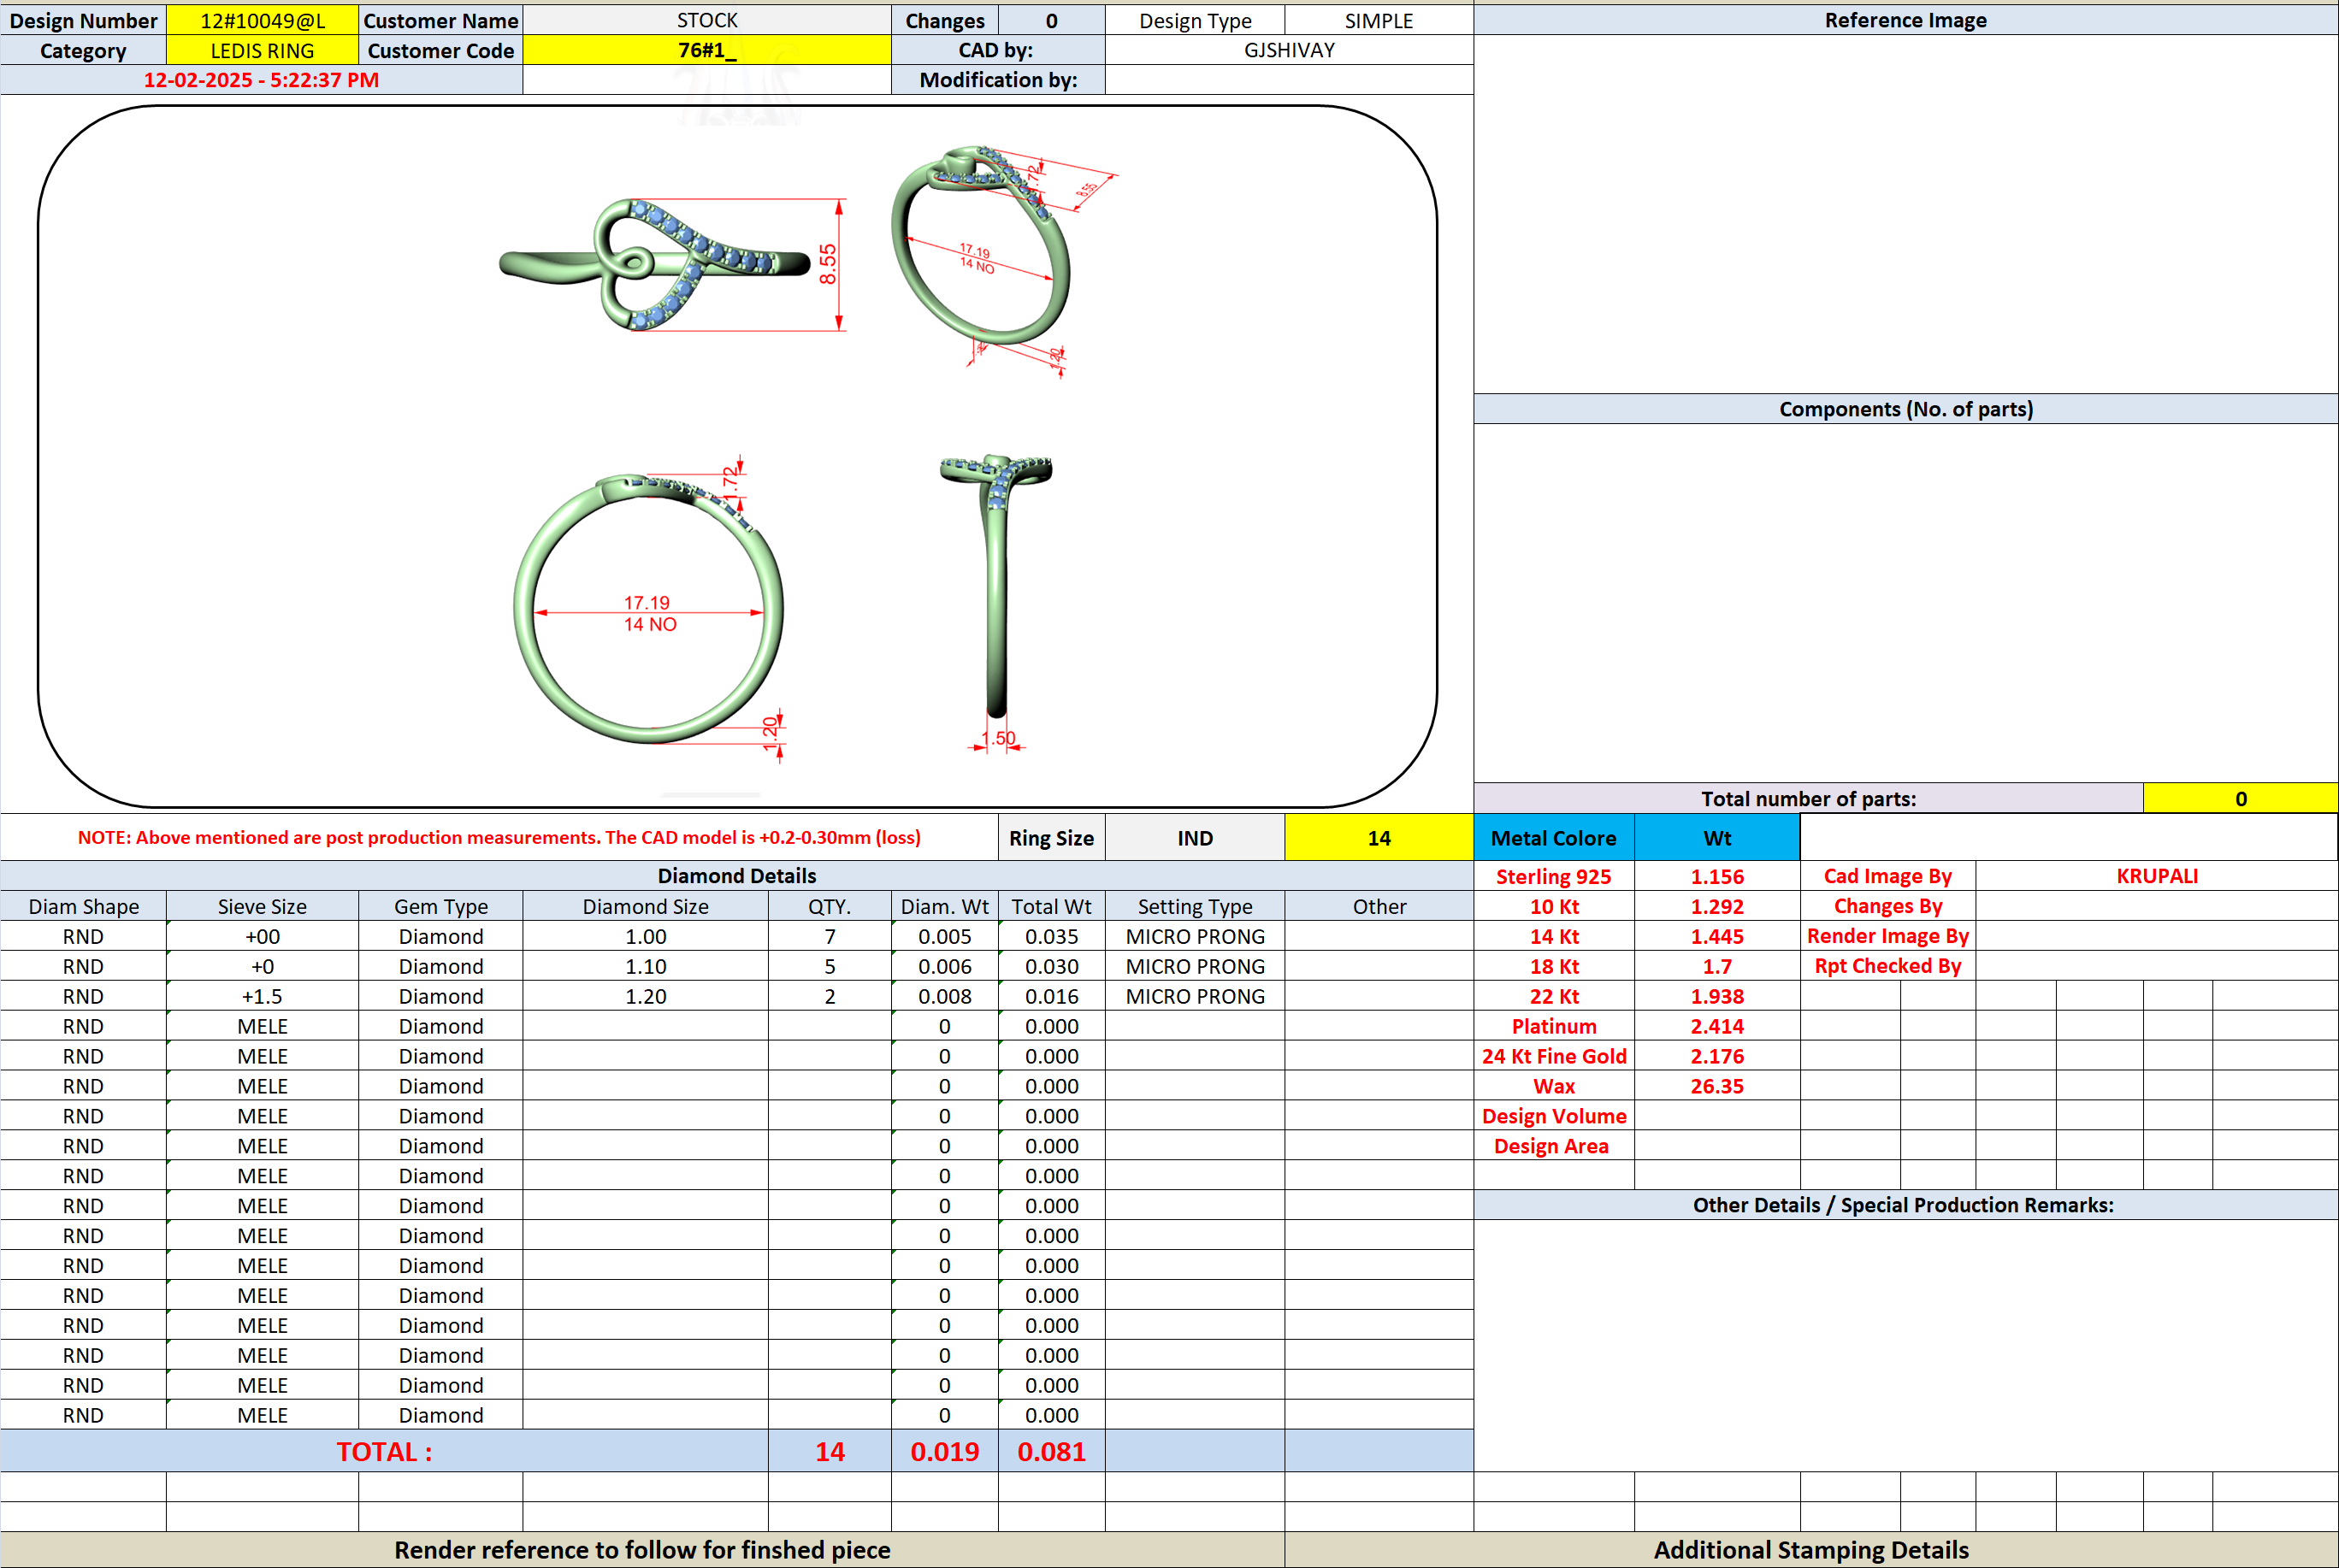This screenshot has height=1568, width=2339.
Task: Select the 14 Kt weight 1.445
Action: (1716, 936)
